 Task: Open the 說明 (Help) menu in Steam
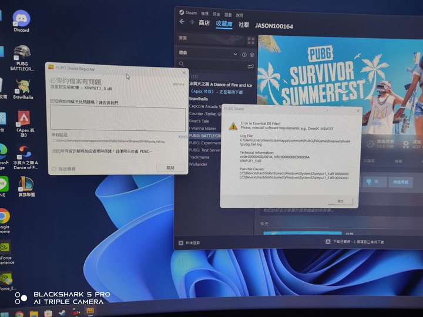240,15
